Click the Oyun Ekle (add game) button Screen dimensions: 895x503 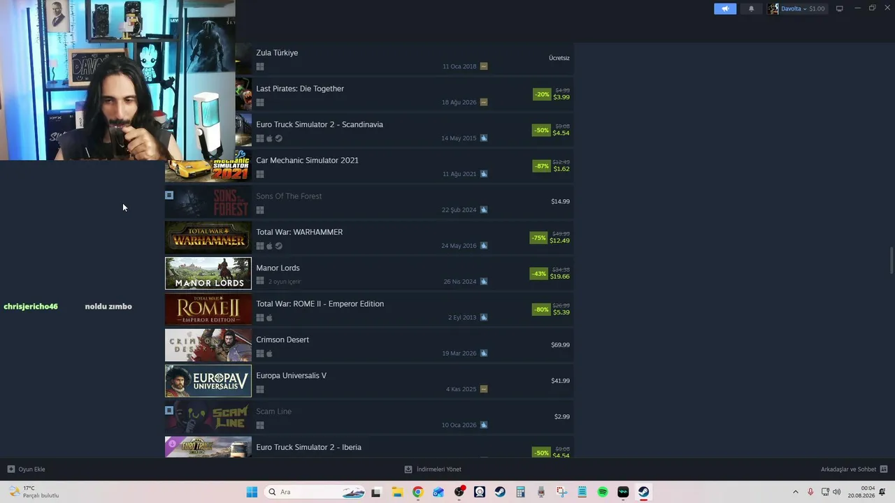[27, 469]
